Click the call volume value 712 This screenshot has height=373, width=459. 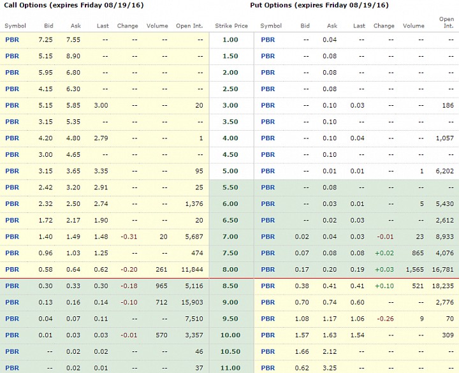161,302
